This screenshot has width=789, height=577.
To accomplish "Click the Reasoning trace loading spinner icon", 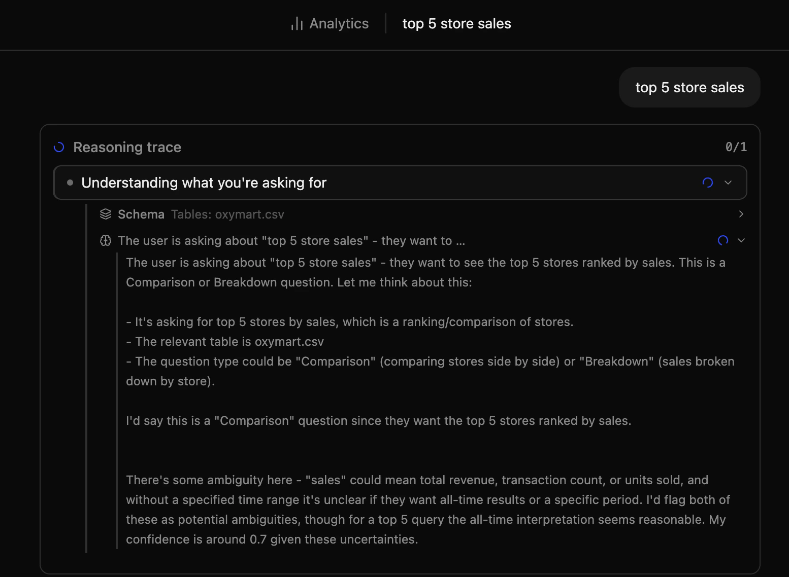I will coord(59,147).
